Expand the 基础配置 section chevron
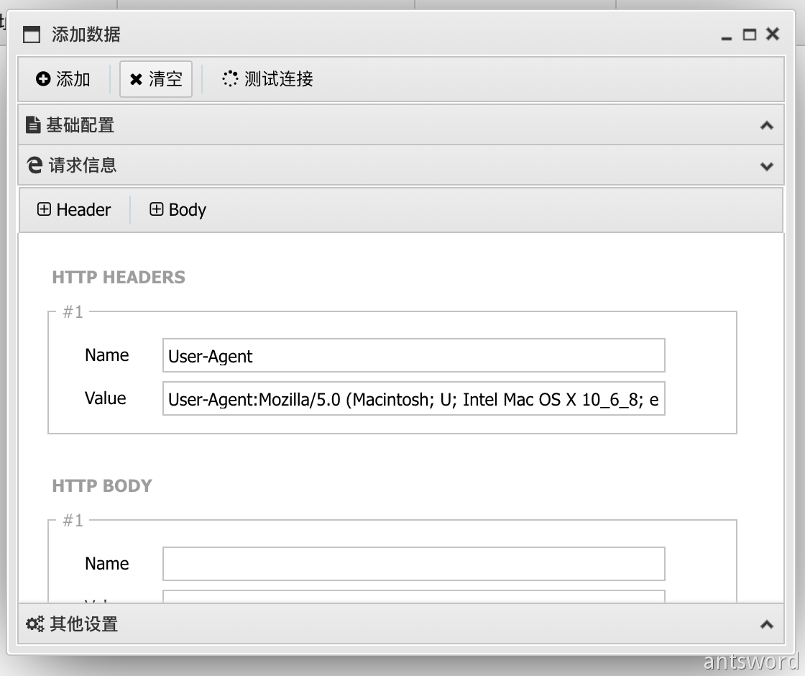The width and height of the screenshot is (805, 676). pos(767,126)
